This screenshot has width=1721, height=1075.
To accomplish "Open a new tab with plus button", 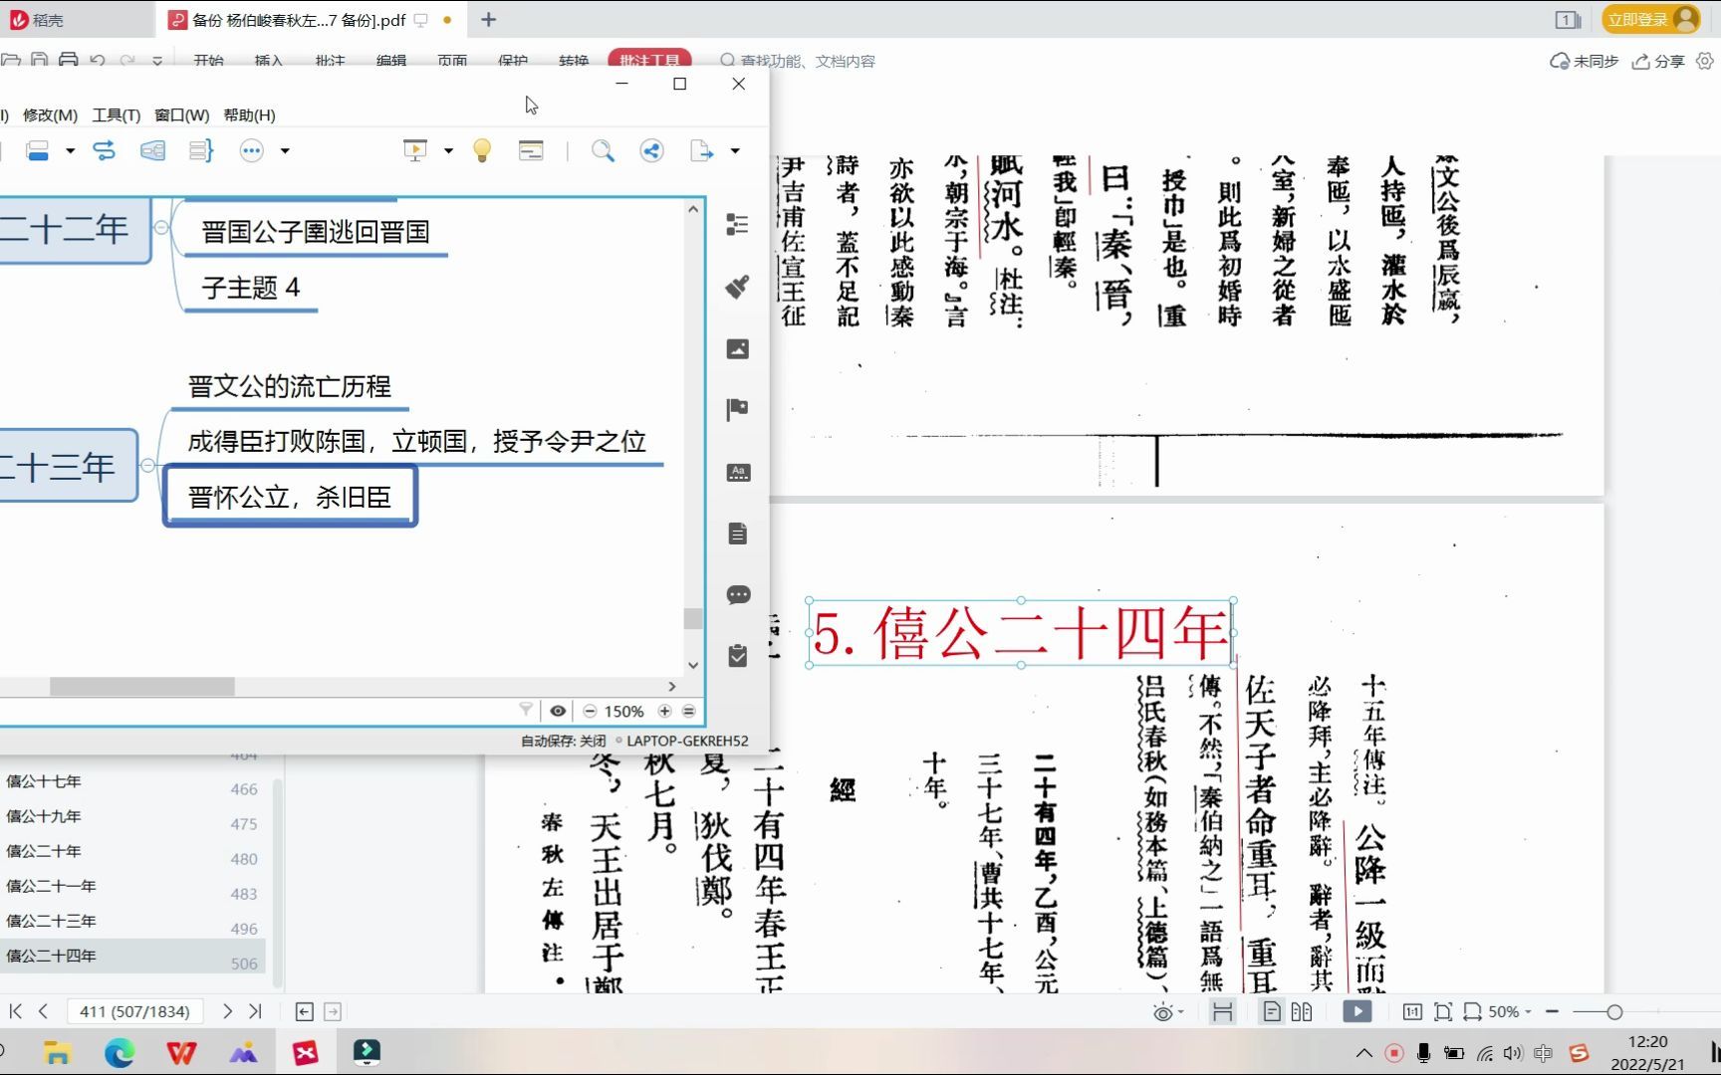I will click(x=488, y=20).
